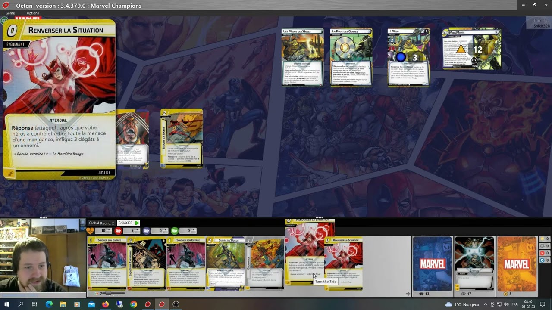This screenshot has width=552, height=310.
Task: Select the Mojo villain card with blue token
Action: point(408,57)
